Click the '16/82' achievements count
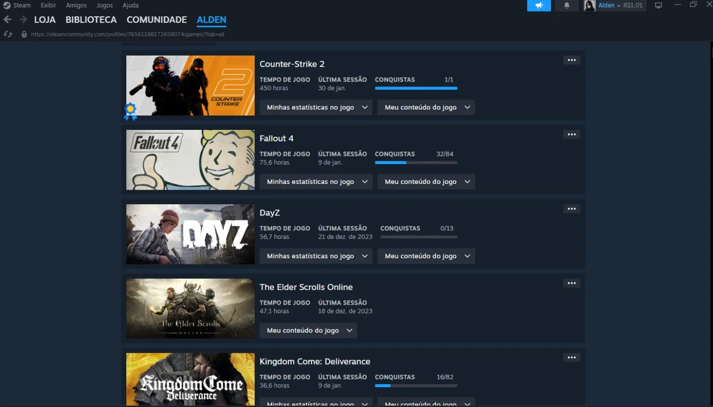The height and width of the screenshot is (407, 713). (x=445, y=377)
